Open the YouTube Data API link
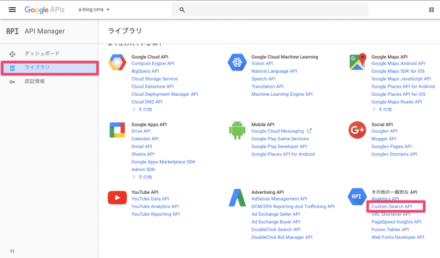 [x=150, y=199]
